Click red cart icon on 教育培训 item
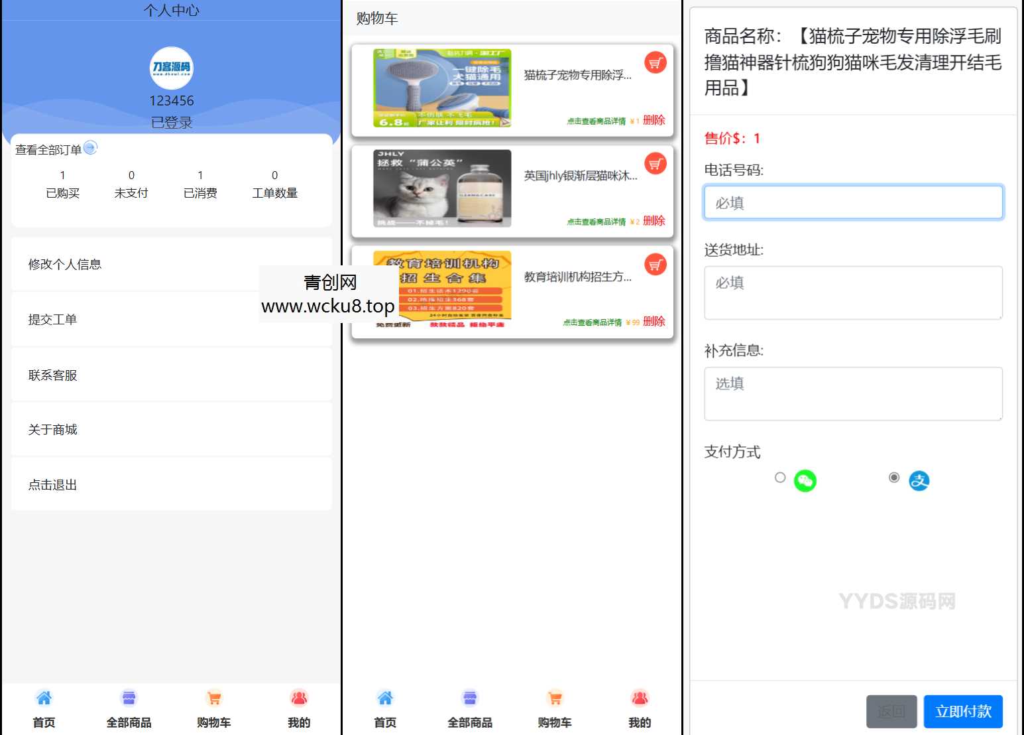This screenshot has height=735, width=1024. pos(655,264)
